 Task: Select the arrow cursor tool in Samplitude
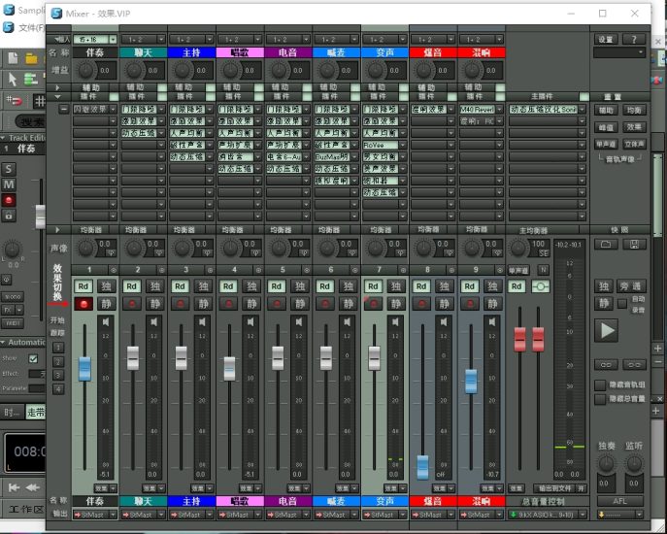point(13,80)
